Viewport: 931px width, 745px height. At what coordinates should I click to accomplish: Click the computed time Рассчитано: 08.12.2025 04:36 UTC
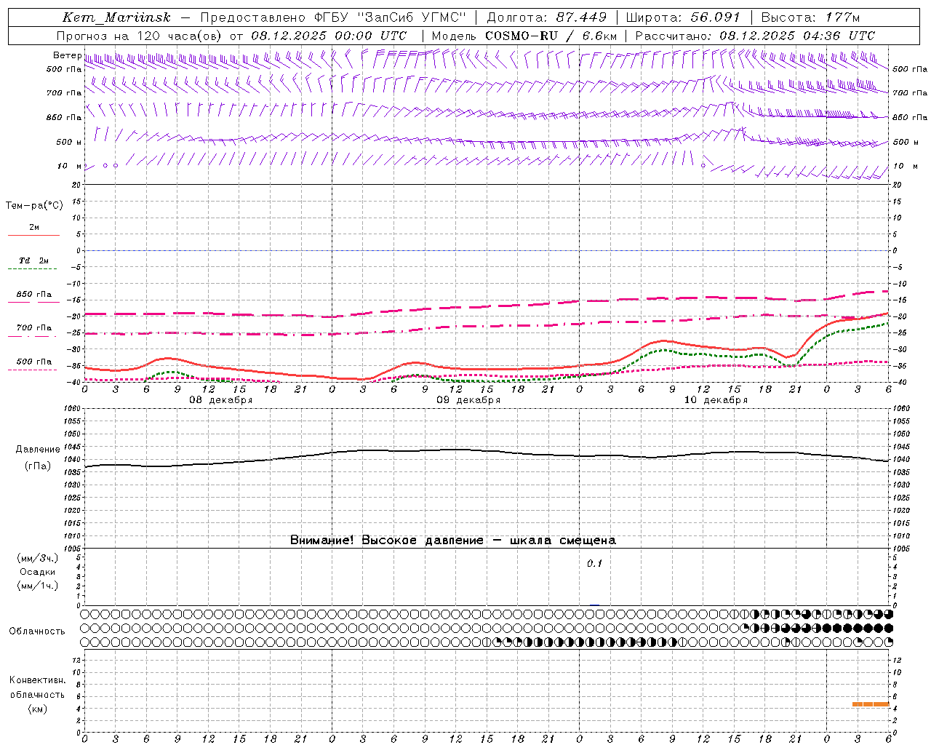(x=755, y=36)
